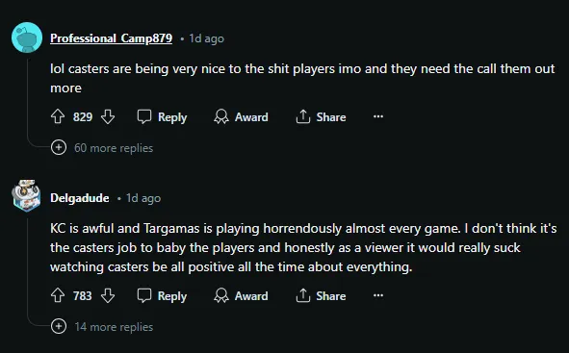Image resolution: width=569 pixels, height=353 pixels.
Task: Open Delgadude username link
Action: [x=80, y=198]
